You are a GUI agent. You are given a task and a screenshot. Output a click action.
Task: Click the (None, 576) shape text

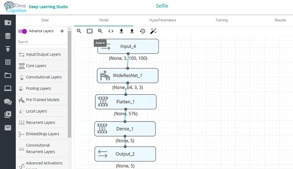point(126,114)
